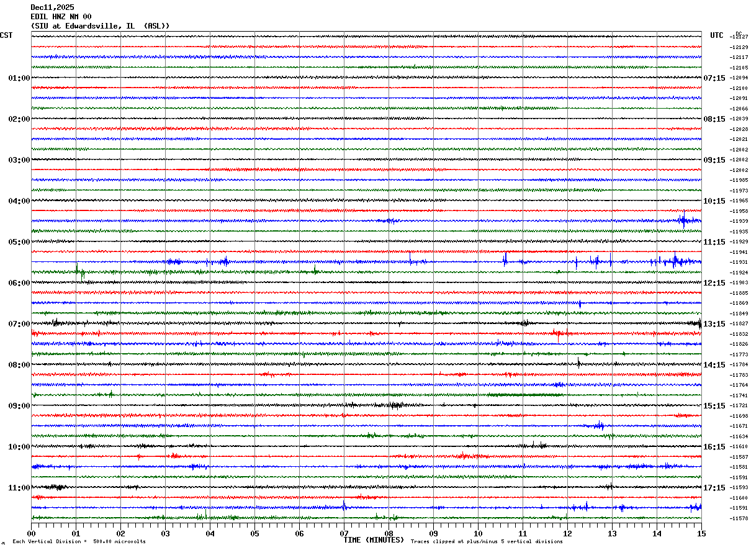The height and width of the screenshot is (550, 751).
Task: Click the DC offset value -11985
Action: (x=739, y=180)
